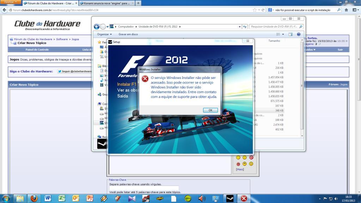Open Painel de Controle forum menu

click(x=37, y=50)
